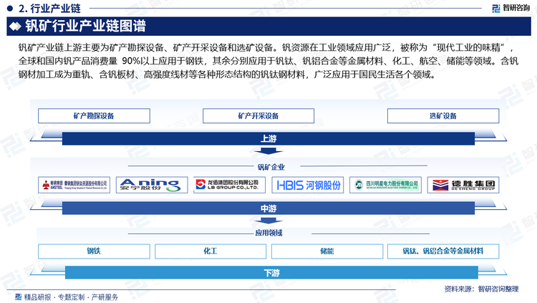Select the 化工 application box
537x303 pixels.
tap(211, 251)
